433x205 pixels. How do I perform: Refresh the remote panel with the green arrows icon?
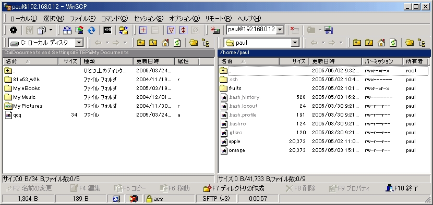(393, 43)
